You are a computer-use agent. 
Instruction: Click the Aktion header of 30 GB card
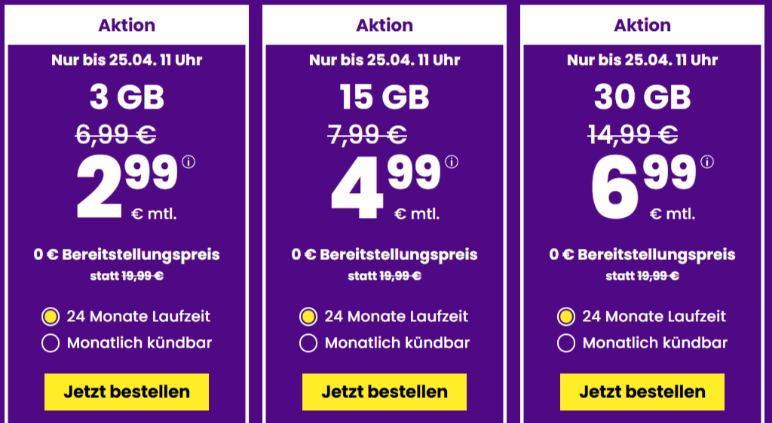[642, 25]
